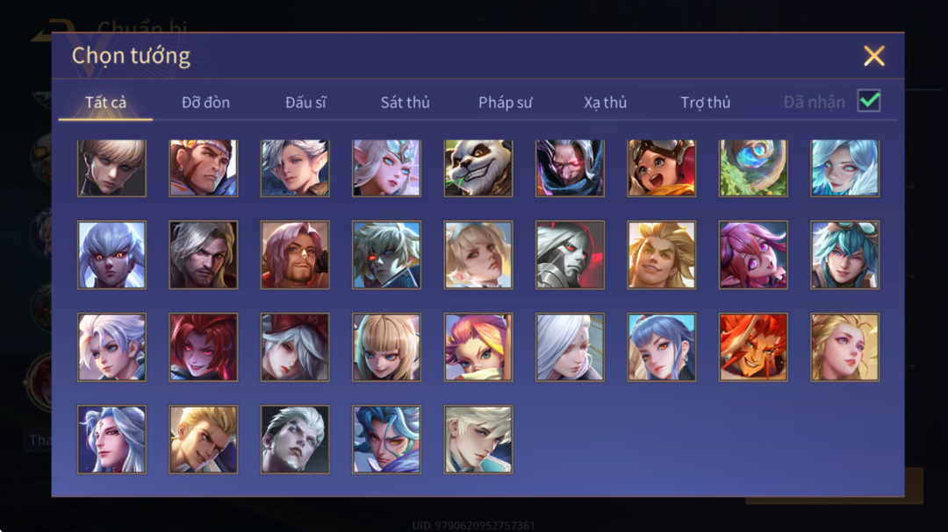Pick the goggles girl hero portrait
The width and height of the screenshot is (948, 532).
(662, 168)
